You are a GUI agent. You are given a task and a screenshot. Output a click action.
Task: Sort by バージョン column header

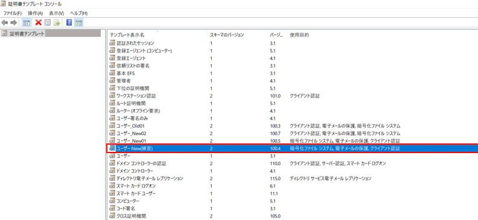click(x=277, y=35)
